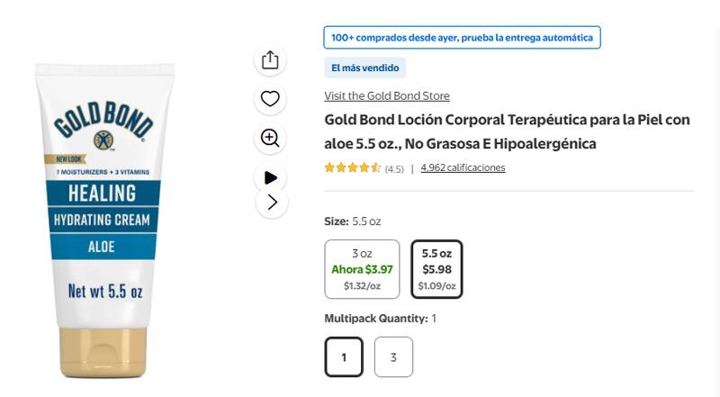Viewport: 720px width, 397px height.
Task: Select the 3 oz size option
Action: pos(362,269)
